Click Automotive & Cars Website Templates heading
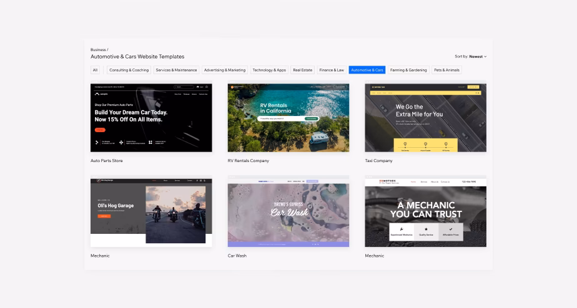Image resolution: width=577 pixels, height=308 pixels. pyautogui.click(x=137, y=57)
